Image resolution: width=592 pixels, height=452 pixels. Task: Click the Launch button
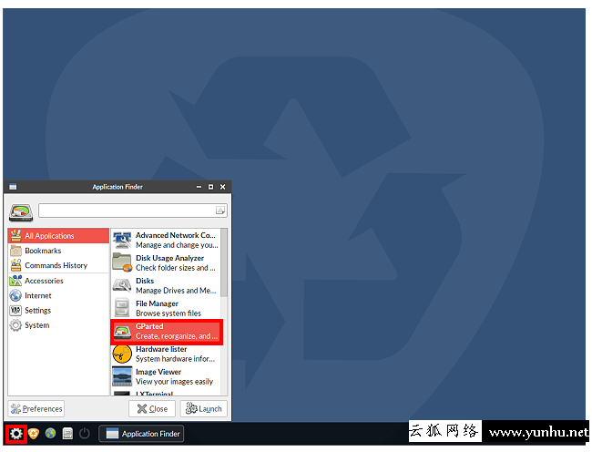pos(204,409)
